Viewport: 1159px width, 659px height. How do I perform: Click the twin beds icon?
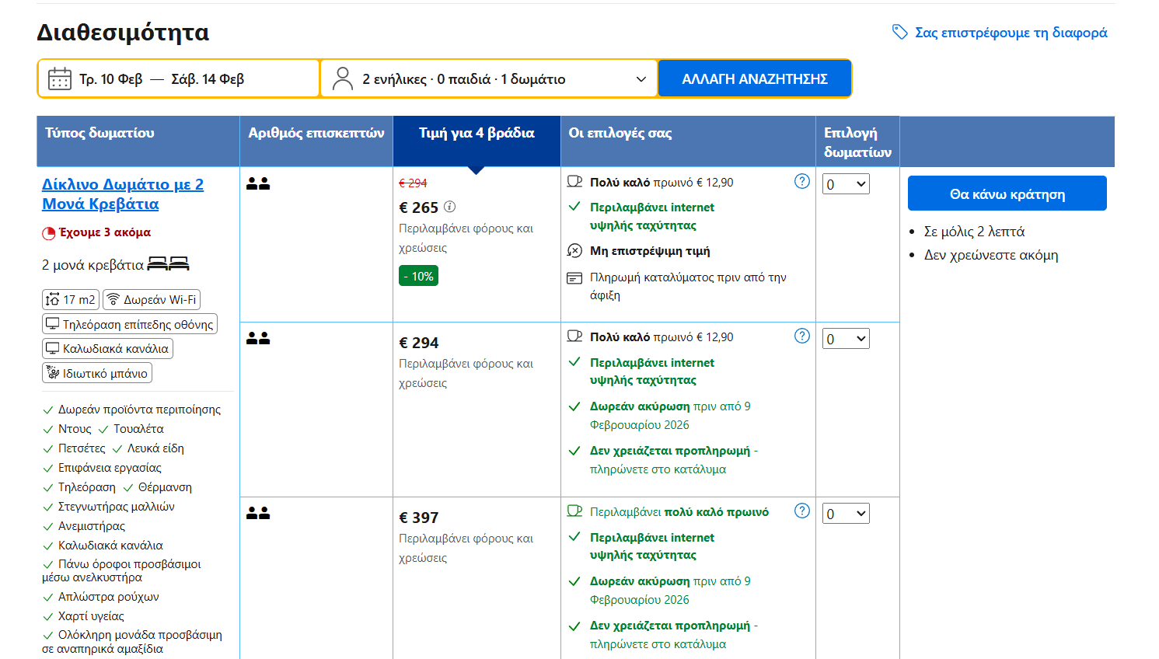point(168,264)
